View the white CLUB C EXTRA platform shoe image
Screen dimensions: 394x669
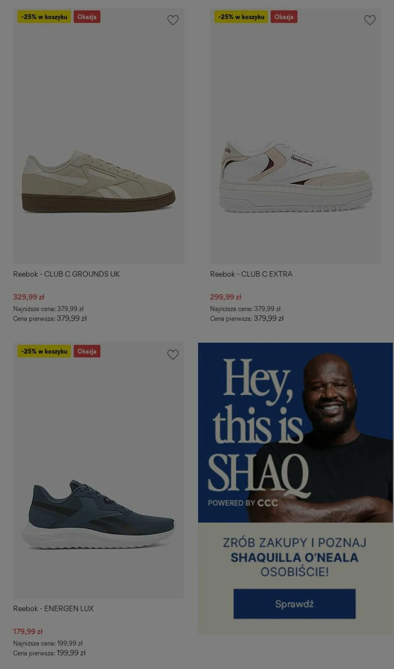tap(296, 176)
